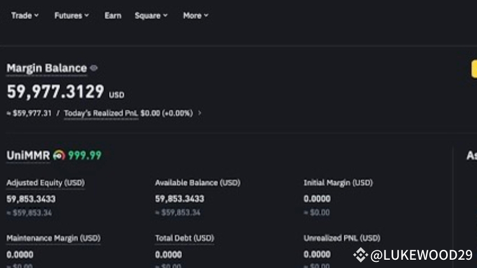Open the Trade dropdown menu
477x268 pixels.
click(x=25, y=15)
